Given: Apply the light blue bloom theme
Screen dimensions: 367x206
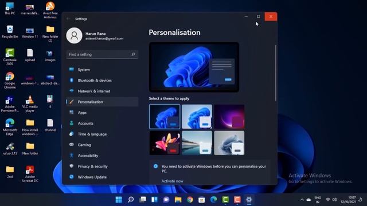Looking at the screenshot, I should 197,117.
